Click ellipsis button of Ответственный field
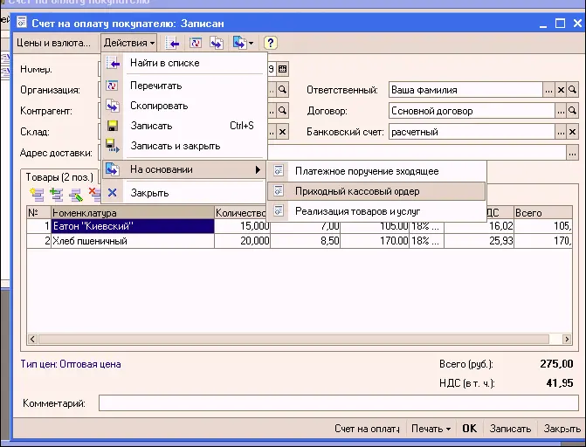 tap(548, 90)
